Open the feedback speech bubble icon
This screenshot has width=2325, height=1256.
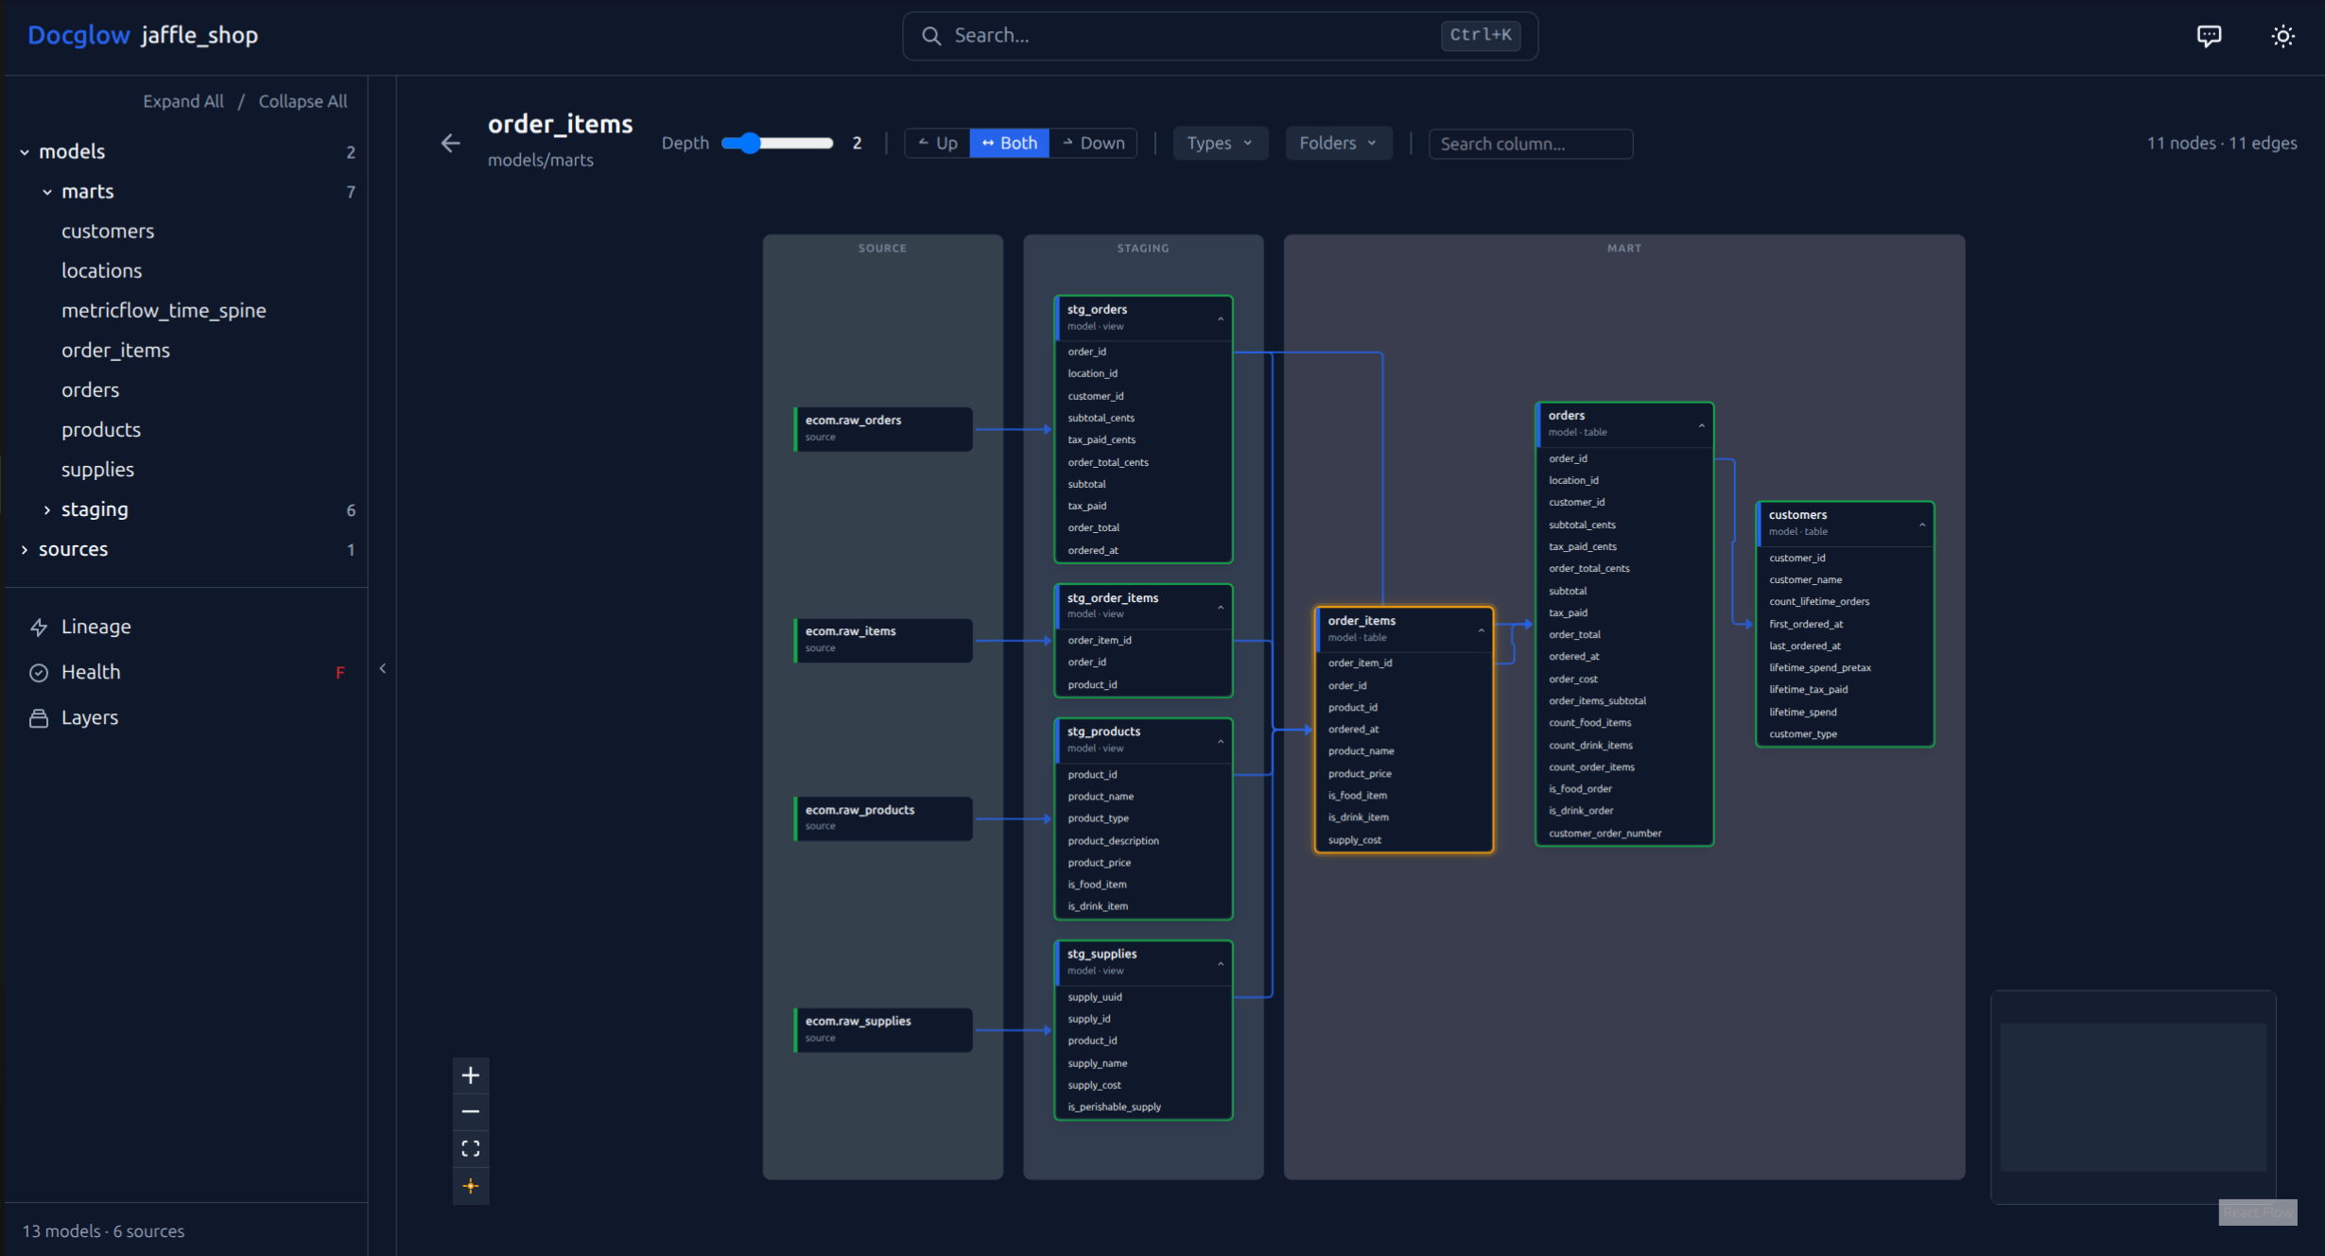point(2210,35)
